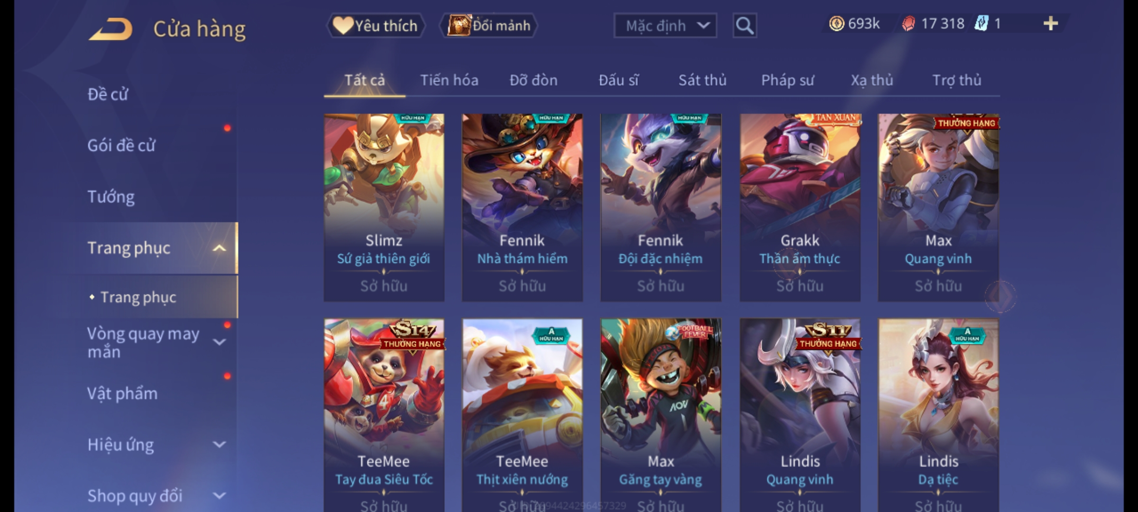Expand the Vòng quay may mắn section
The image size is (1138, 512).
tap(220, 342)
